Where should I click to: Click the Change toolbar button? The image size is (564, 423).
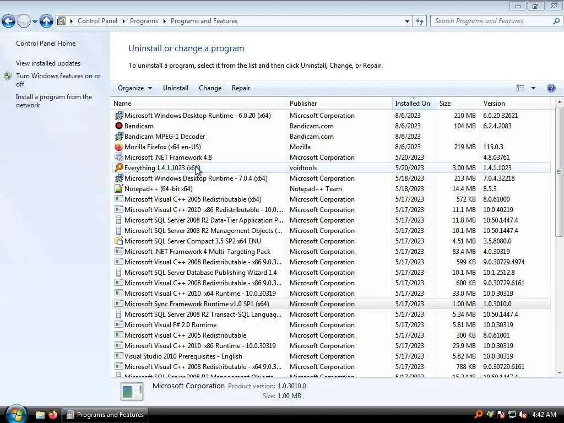point(210,88)
